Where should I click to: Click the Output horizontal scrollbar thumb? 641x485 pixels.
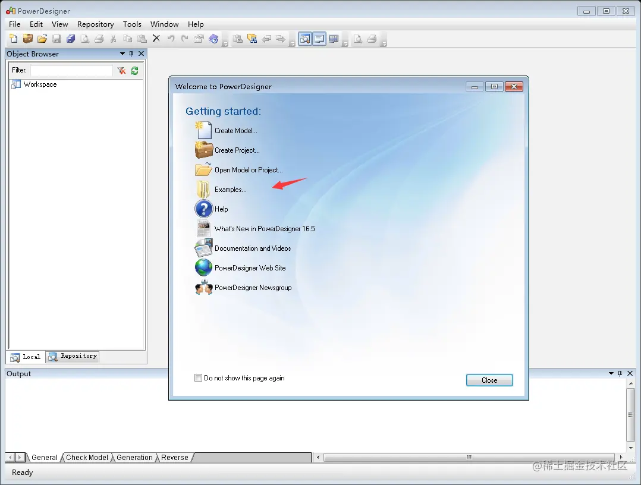point(469,457)
